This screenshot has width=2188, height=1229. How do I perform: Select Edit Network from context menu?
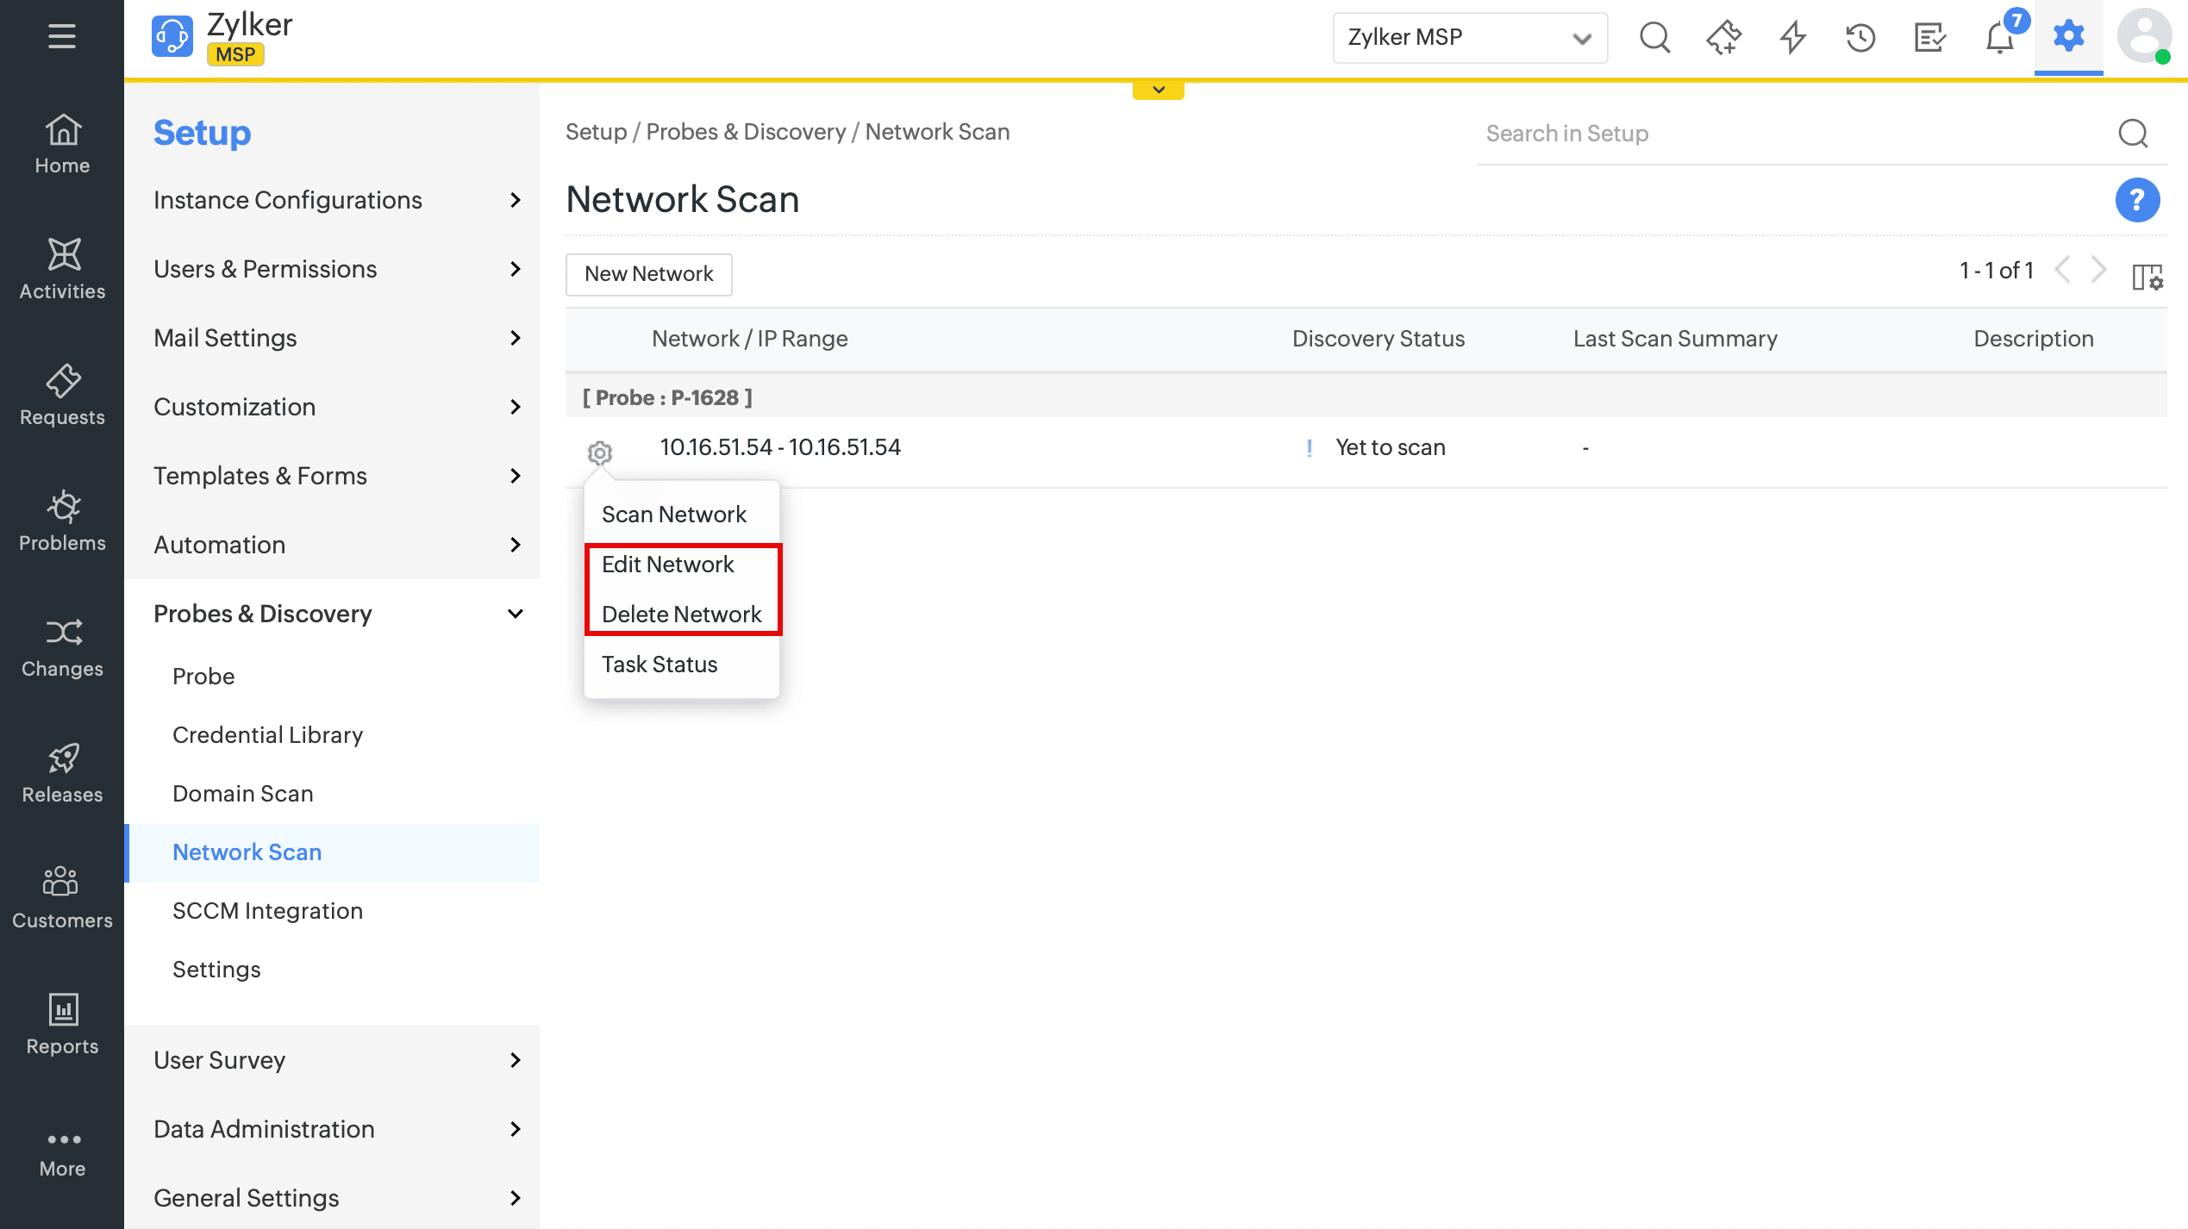point(667,565)
